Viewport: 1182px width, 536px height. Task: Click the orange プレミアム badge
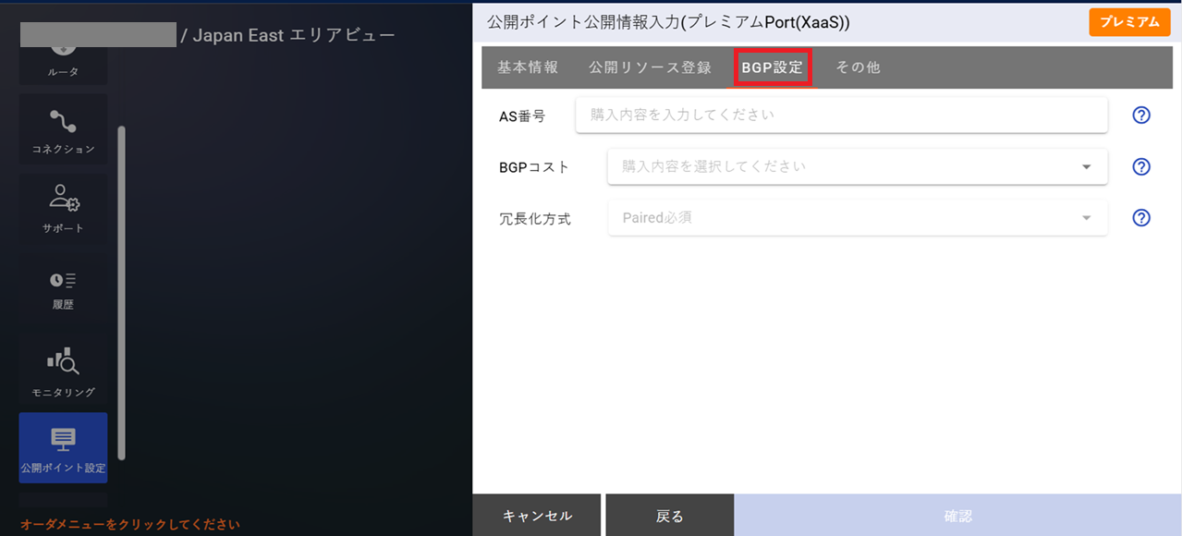pos(1128,21)
